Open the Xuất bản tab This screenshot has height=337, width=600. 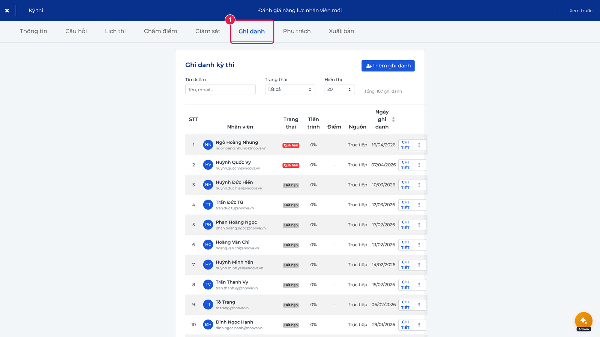click(342, 31)
